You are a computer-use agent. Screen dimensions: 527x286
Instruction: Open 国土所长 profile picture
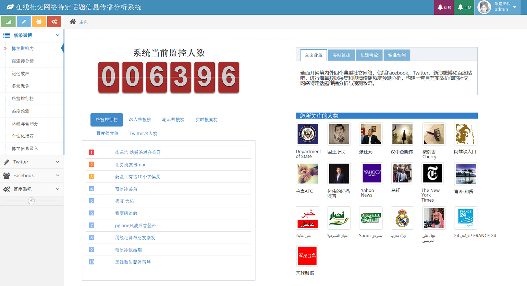tap(339, 134)
